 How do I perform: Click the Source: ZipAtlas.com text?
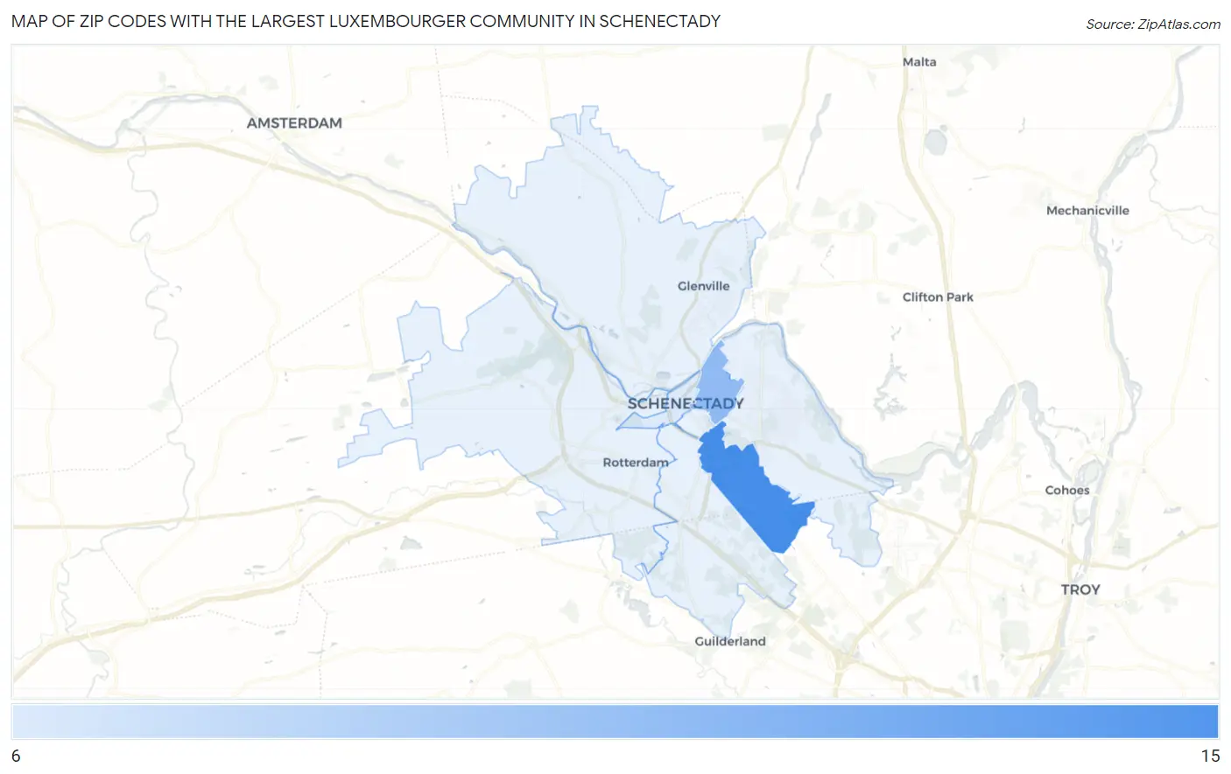coord(1153,24)
